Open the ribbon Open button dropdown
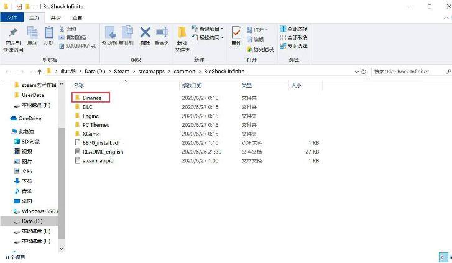 [267, 30]
